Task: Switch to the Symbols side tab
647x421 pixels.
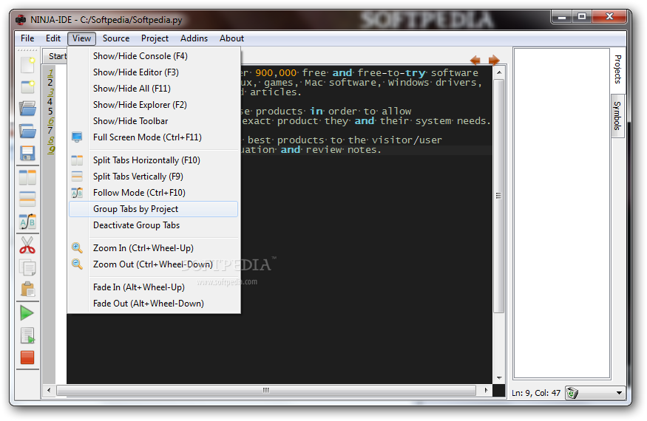Action: coord(617,115)
